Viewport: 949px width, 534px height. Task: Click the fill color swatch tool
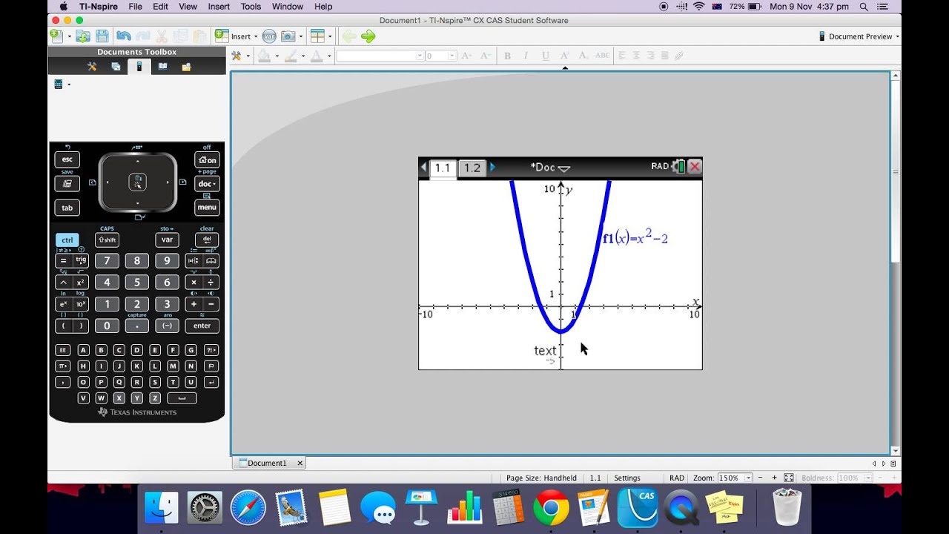click(x=264, y=56)
